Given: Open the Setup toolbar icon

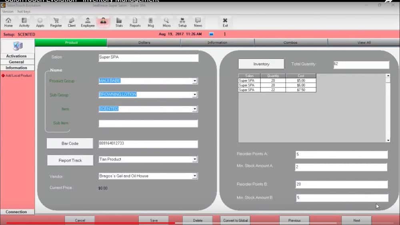Looking at the screenshot, I should tap(182, 22).
